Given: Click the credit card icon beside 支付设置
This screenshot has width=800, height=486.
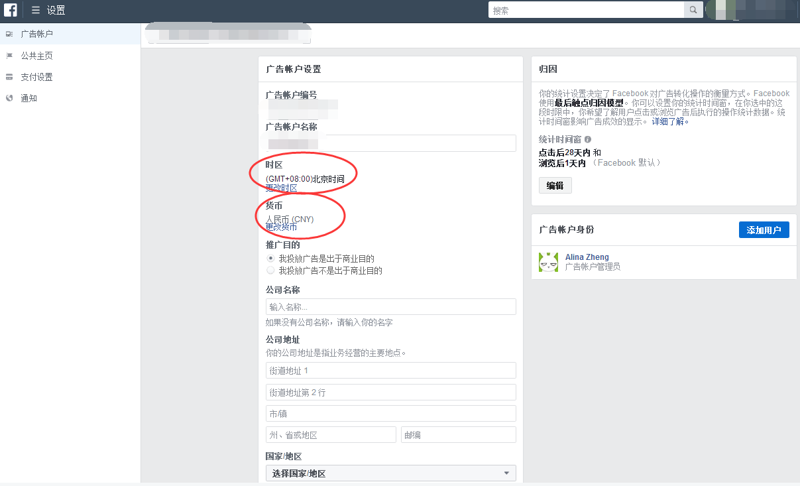Looking at the screenshot, I should pos(9,76).
